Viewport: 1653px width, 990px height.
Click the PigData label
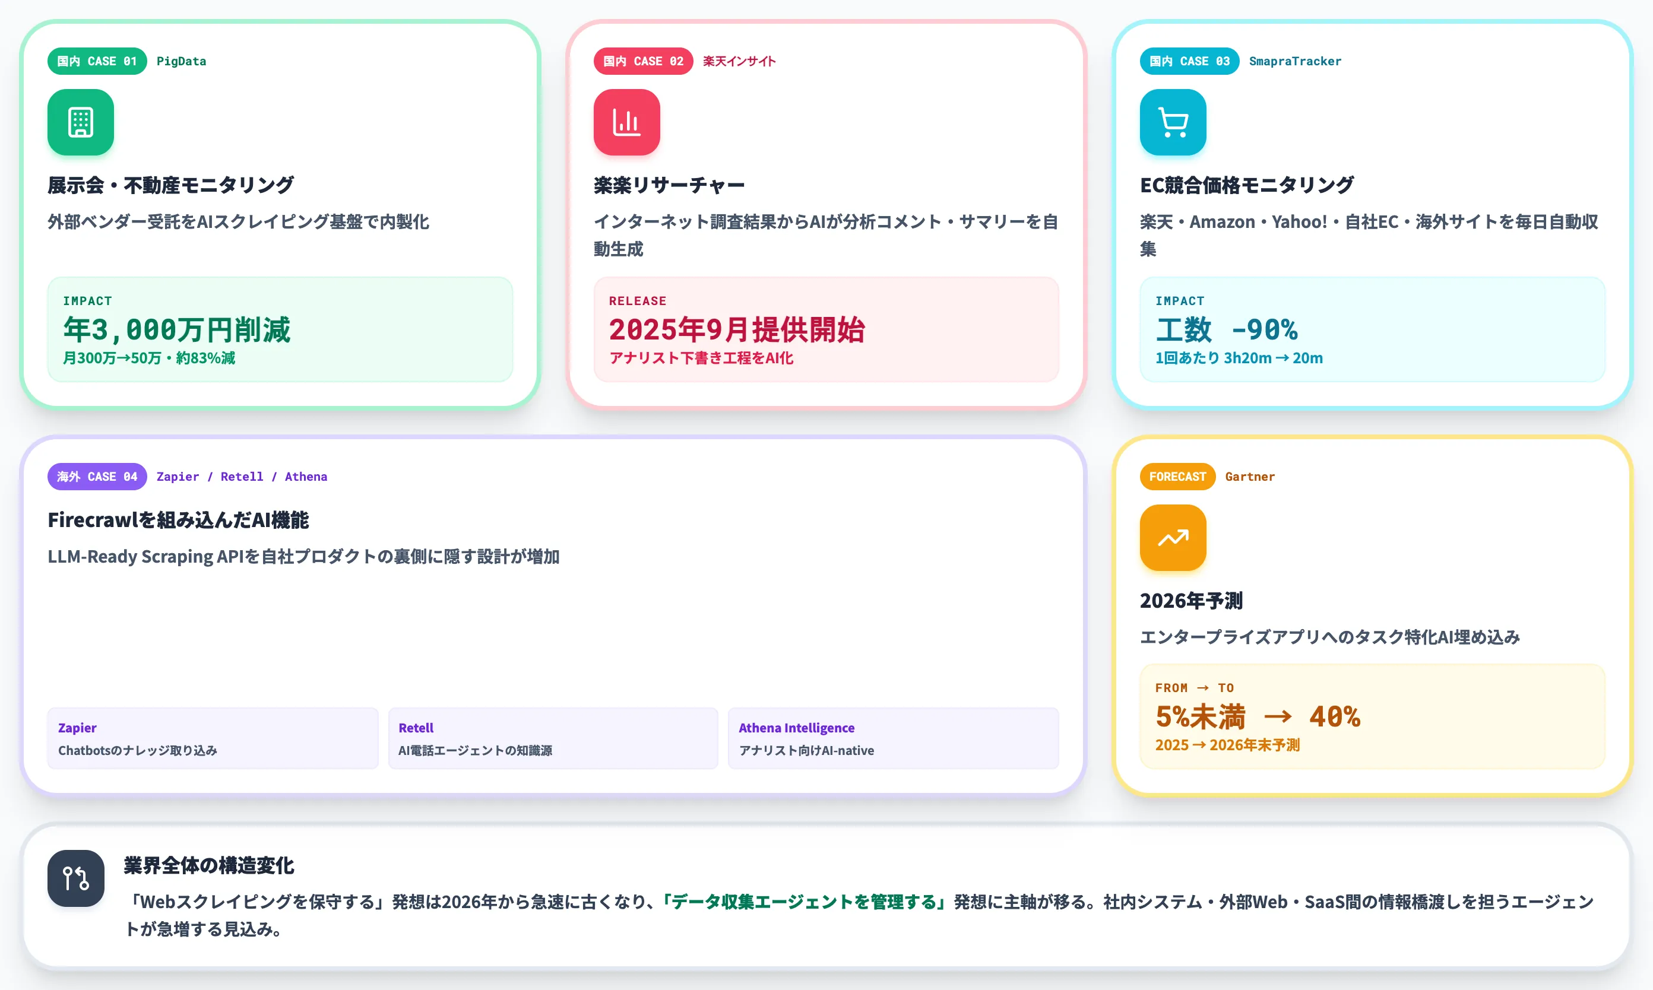pos(182,61)
